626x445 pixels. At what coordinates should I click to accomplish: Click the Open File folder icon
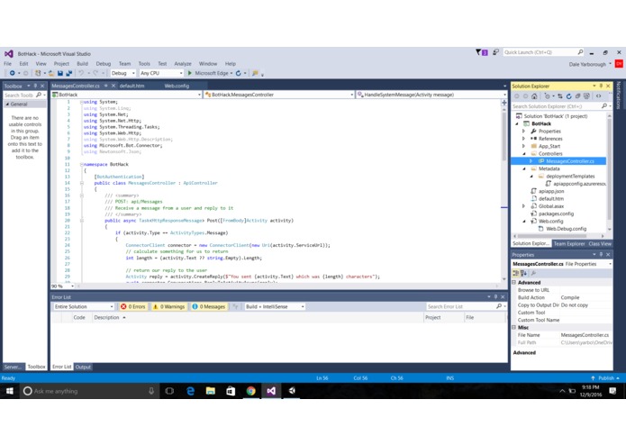(x=51, y=74)
